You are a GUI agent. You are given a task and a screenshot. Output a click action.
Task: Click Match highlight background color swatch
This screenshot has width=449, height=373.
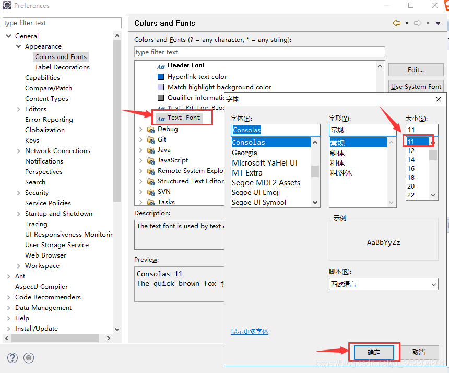click(x=161, y=87)
